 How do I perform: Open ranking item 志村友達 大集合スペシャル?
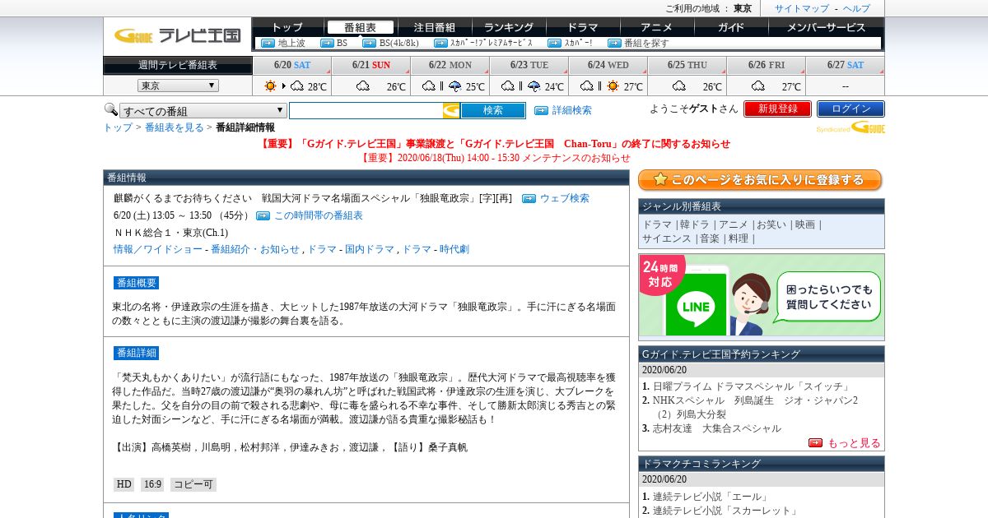click(717, 428)
